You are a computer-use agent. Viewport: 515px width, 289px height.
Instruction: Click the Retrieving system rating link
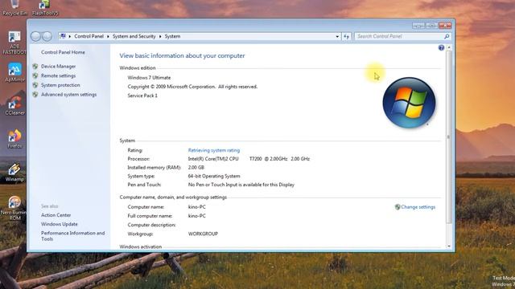[x=214, y=150]
